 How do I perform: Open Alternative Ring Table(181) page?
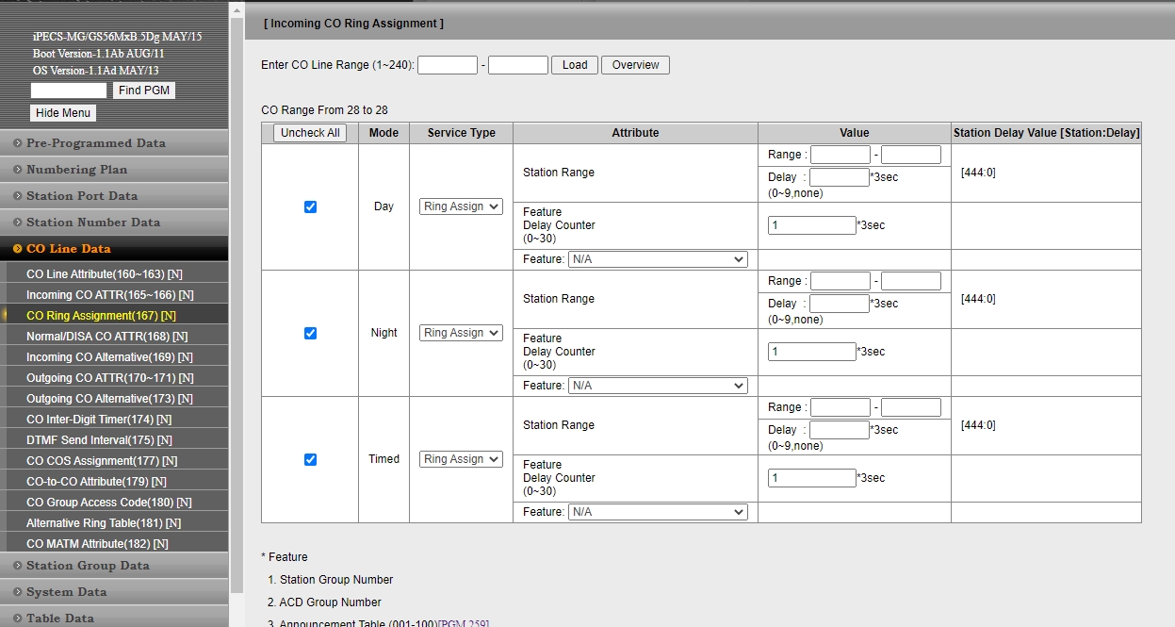tap(103, 523)
